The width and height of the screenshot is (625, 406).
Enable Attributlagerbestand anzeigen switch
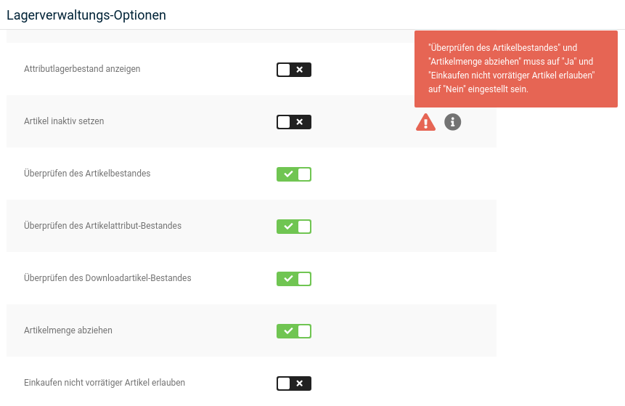click(x=294, y=70)
